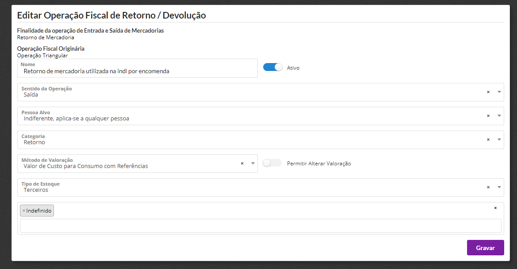Clear the Sentido da Operação selection

pyautogui.click(x=488, y=92)
